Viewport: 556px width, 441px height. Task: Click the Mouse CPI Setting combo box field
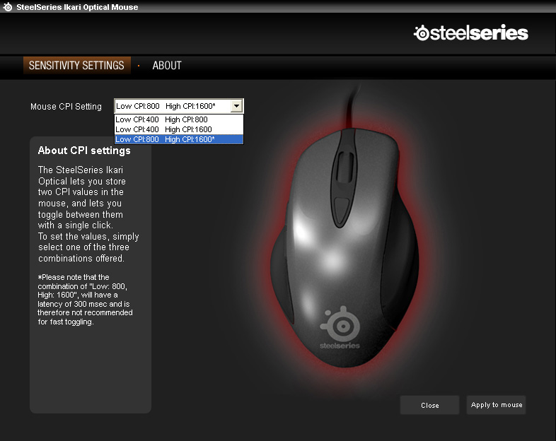[x=179, y=106]
